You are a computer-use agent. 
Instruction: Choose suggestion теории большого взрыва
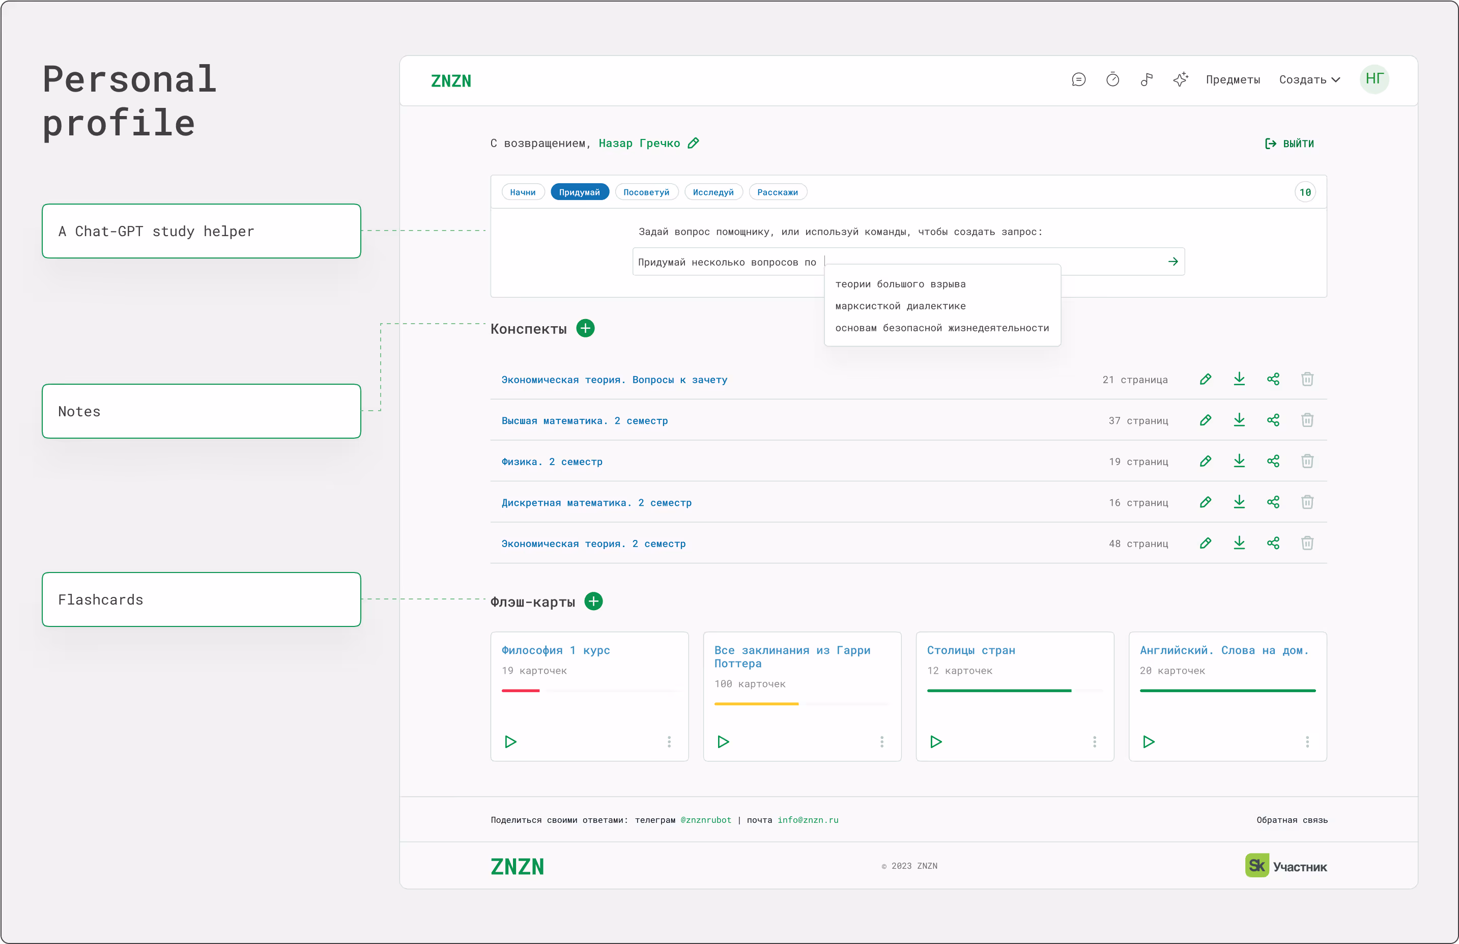point(900,284)
